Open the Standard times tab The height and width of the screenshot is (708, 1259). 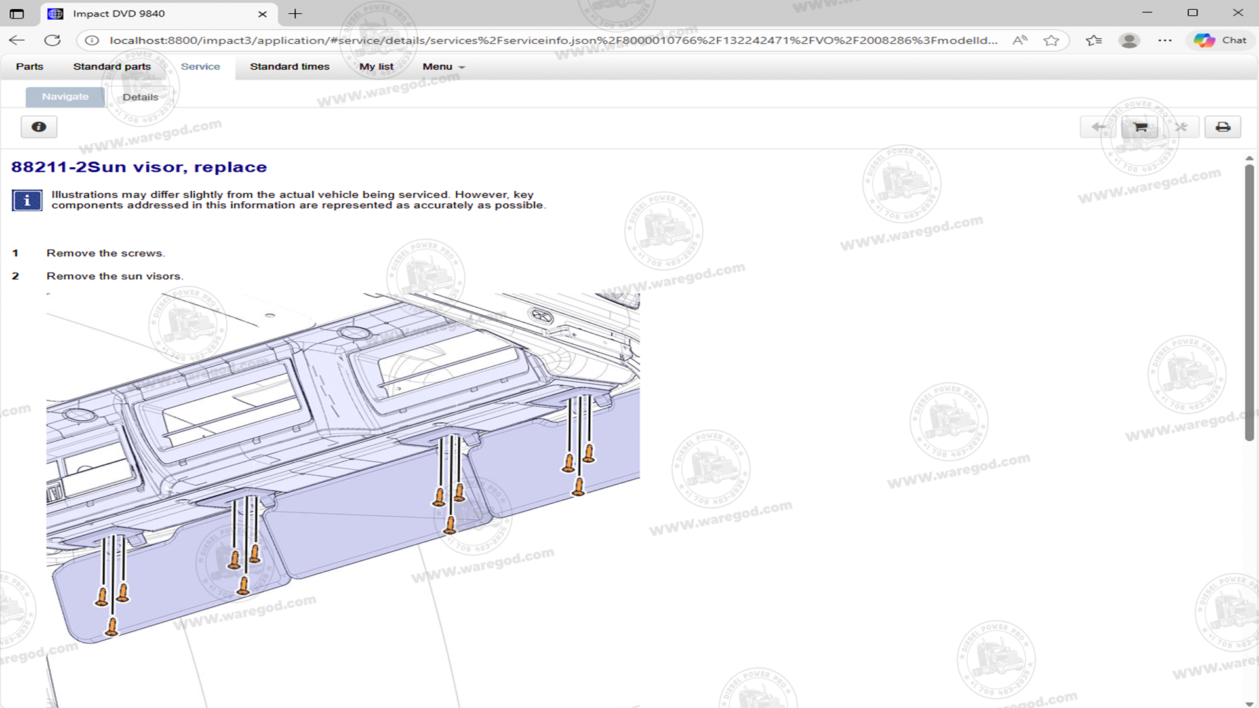point(289,67)
